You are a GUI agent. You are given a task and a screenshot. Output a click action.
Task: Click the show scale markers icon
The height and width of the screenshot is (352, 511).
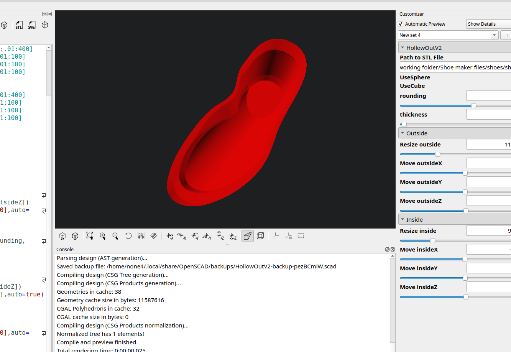pos(141,236)
